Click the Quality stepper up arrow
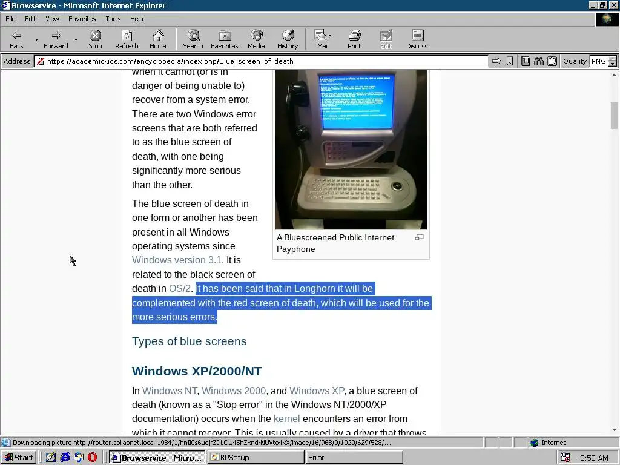The height and width of the screenshot is (465, 620). pos(613,59)
